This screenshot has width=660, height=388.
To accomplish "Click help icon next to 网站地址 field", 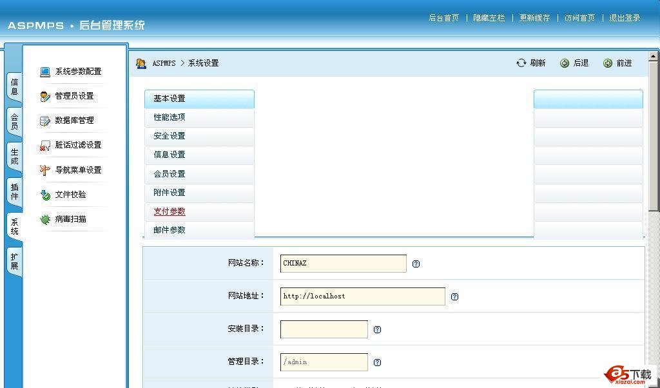I will coord(454,296).
